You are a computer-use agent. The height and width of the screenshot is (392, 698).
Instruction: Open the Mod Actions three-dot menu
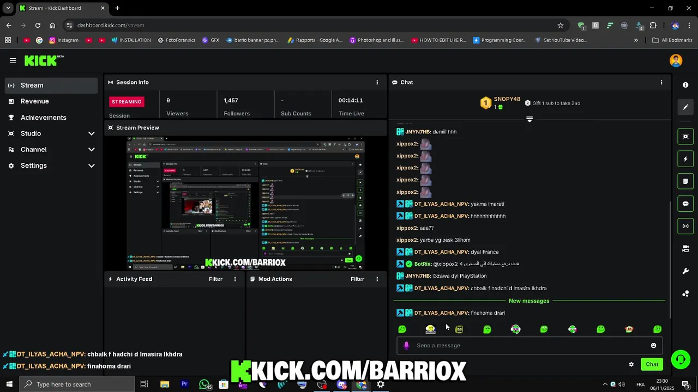(x=377, y=279)
